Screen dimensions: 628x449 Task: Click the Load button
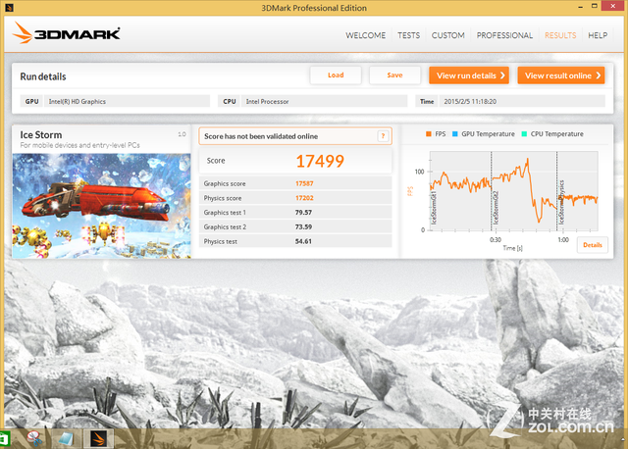tap(336, 75)
